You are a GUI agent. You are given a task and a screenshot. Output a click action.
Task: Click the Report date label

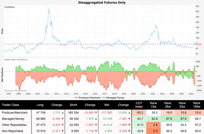tap(16, 60)
